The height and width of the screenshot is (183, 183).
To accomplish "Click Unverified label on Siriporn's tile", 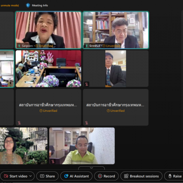I will [x=44, y=46].
